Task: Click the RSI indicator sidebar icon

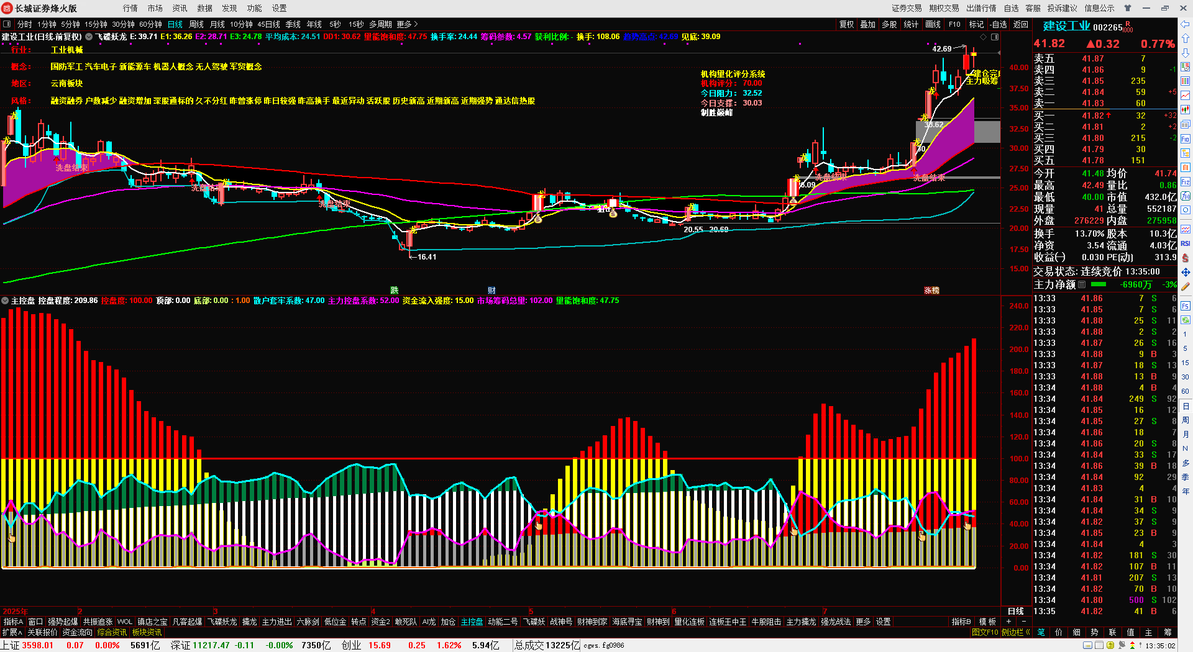Action: tap(1186, 243)
